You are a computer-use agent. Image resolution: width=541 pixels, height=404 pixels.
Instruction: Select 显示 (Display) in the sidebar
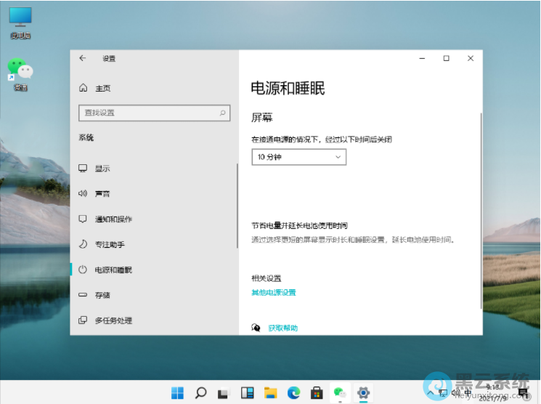point(102,169)
